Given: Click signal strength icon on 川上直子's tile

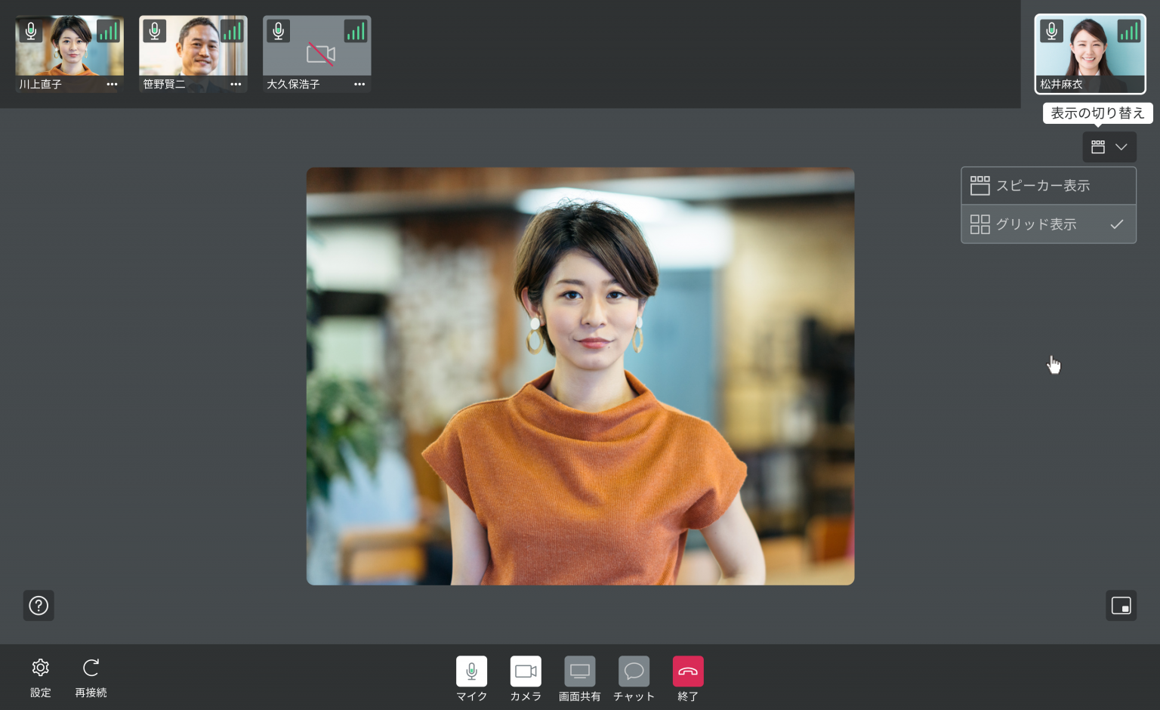Looking at the screenshot, I should [x=109, y=31].
